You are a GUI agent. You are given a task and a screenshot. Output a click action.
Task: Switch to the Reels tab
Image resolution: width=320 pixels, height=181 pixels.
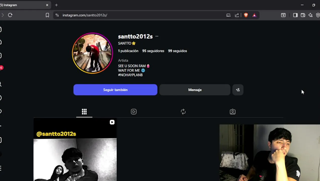[134, 112]
